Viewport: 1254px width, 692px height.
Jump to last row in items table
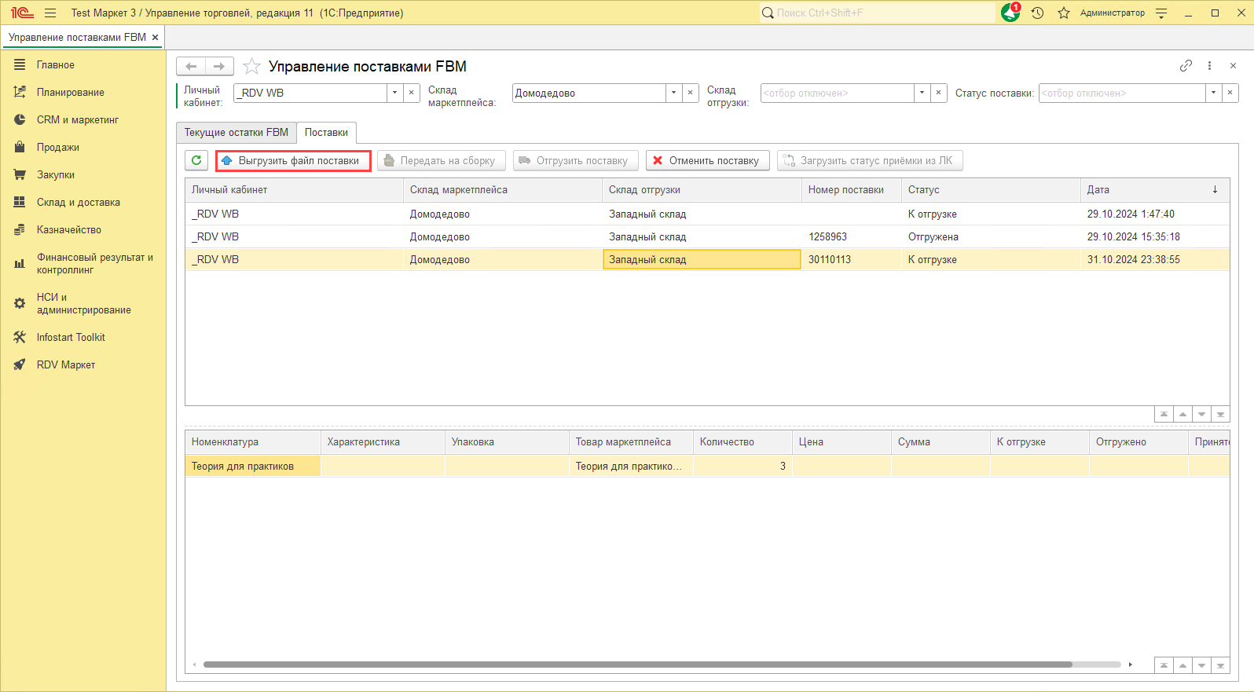click(x=1220, y=665)
